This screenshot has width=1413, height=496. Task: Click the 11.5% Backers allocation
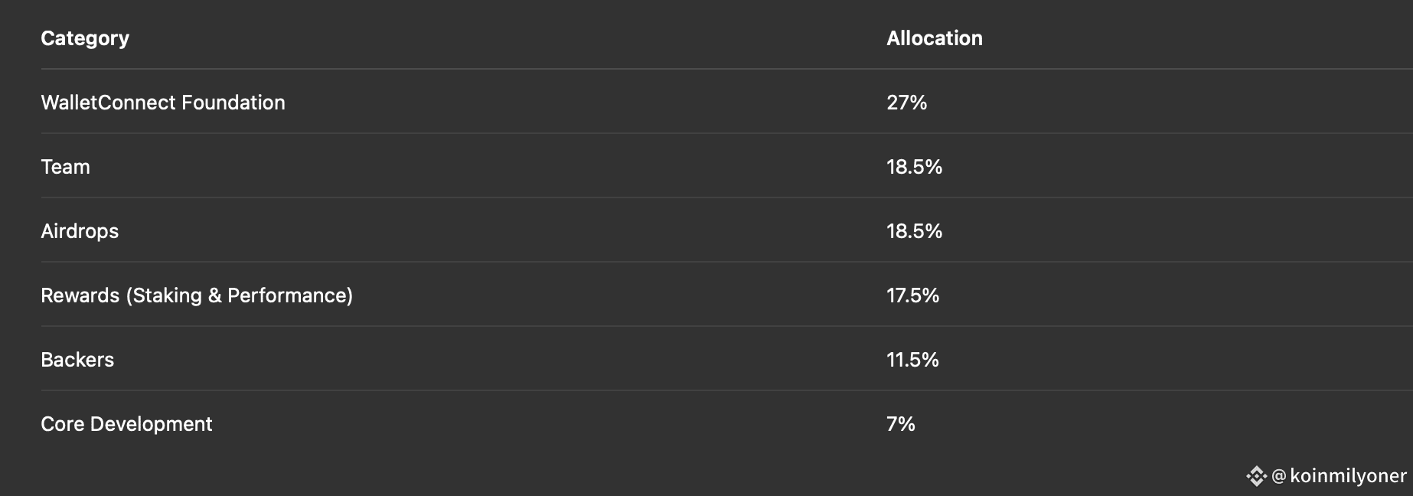[912, 360]
